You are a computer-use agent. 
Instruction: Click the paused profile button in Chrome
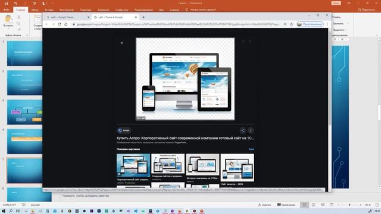coord(310,24)
